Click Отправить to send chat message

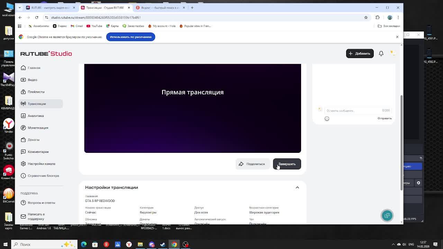tap(385, 118)
